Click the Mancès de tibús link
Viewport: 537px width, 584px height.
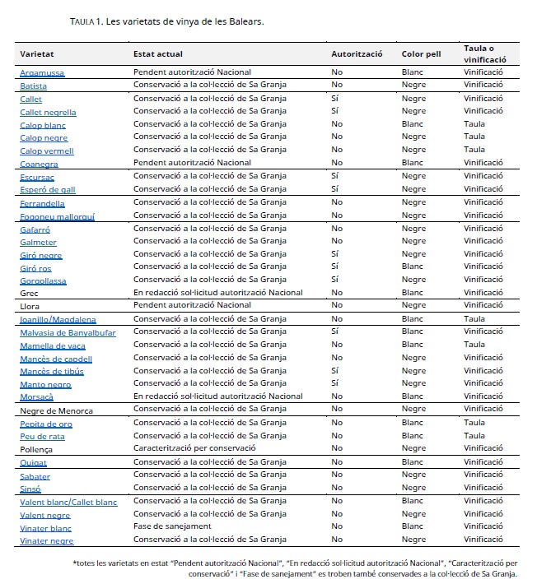click(52, 371)
